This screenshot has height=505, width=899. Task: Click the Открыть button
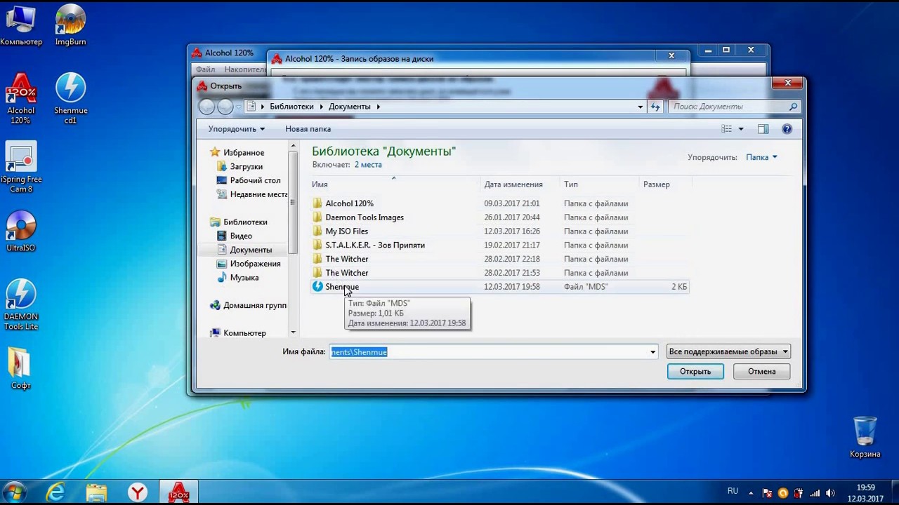[695, 371]
